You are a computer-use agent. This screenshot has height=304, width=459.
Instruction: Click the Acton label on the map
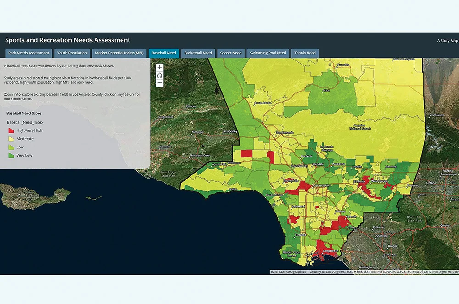pyautogui.click(x=326, y=90)
